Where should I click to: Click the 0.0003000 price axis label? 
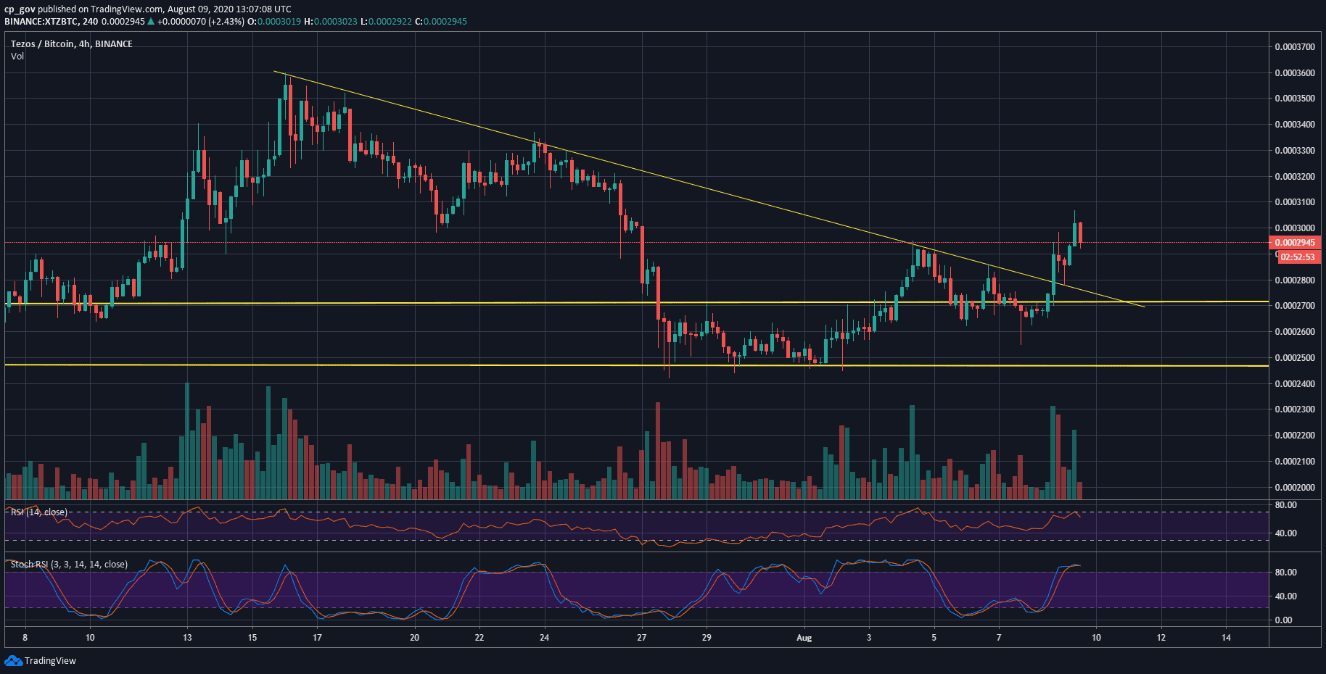(1295, 228)
